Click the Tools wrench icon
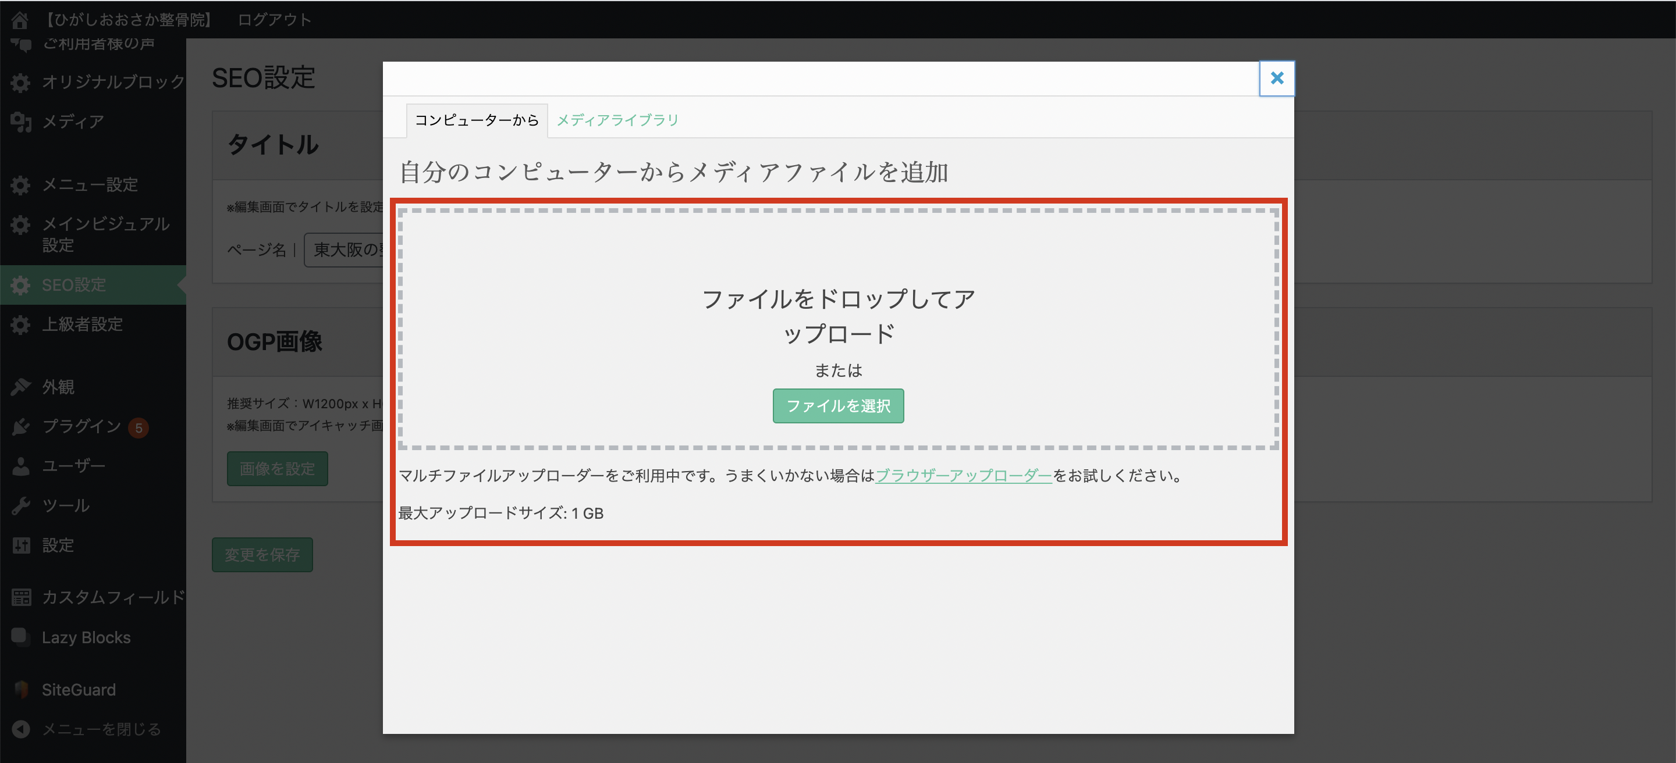The height and width of the screenshot is (763, 1676). (21, 505)
